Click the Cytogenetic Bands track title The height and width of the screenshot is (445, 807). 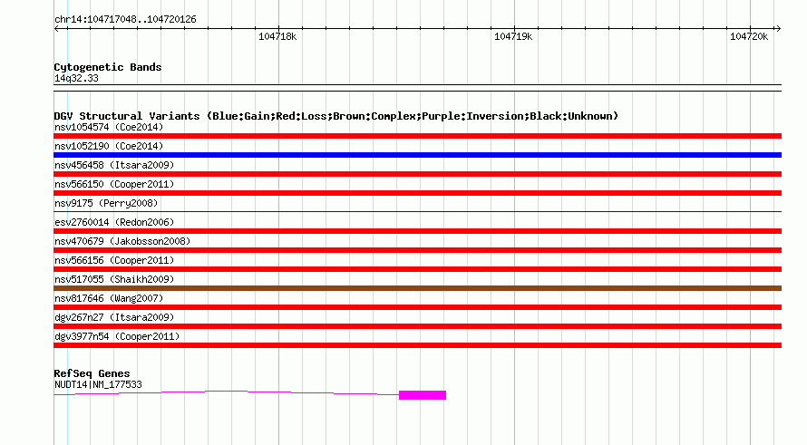108,67
